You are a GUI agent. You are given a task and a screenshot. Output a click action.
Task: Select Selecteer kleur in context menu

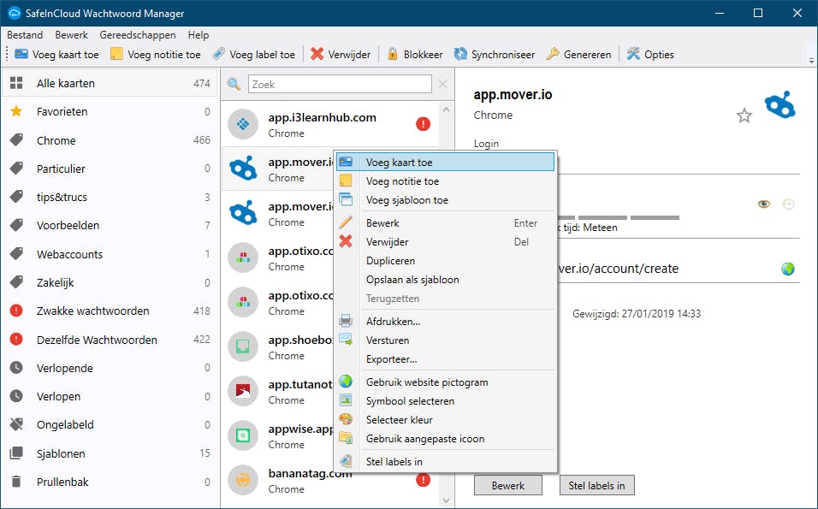pyautogui.click(x=399, y=420)
